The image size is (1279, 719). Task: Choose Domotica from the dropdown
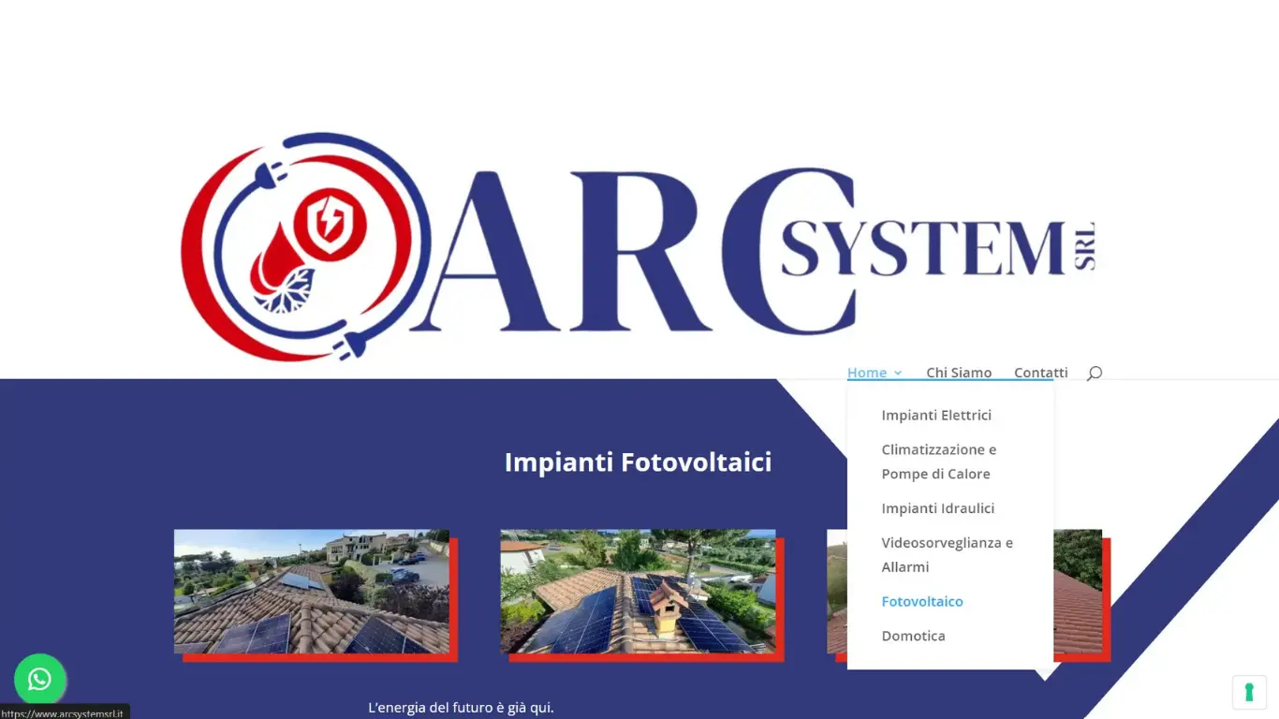[x=913, y=636]
